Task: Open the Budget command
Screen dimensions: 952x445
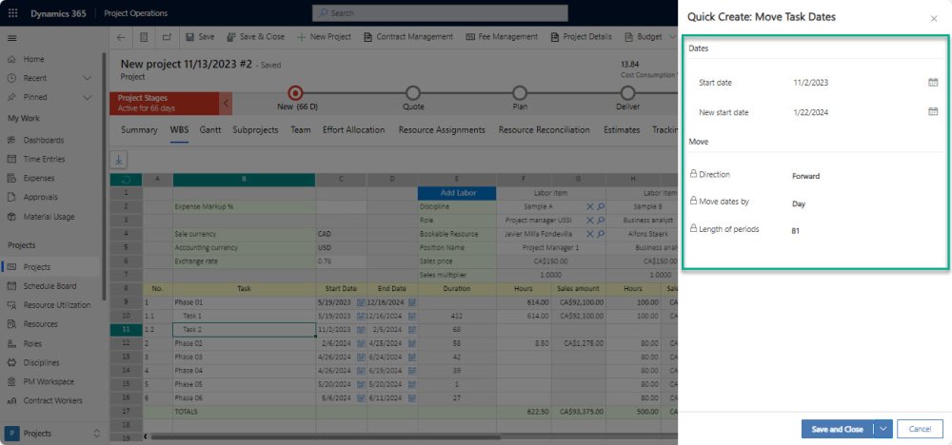Action: 644,37
